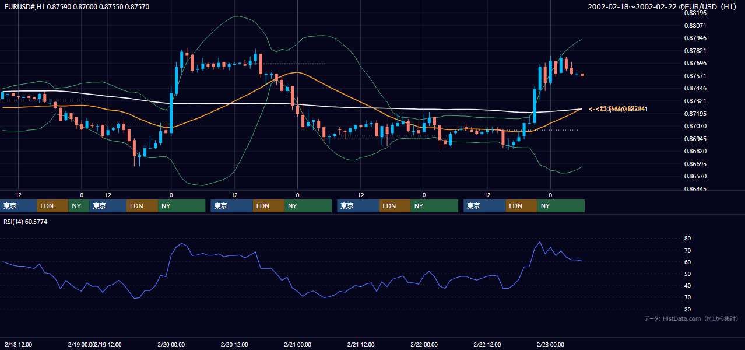
Task: Click the 0.86695 price level
Action: coord(695,164)
